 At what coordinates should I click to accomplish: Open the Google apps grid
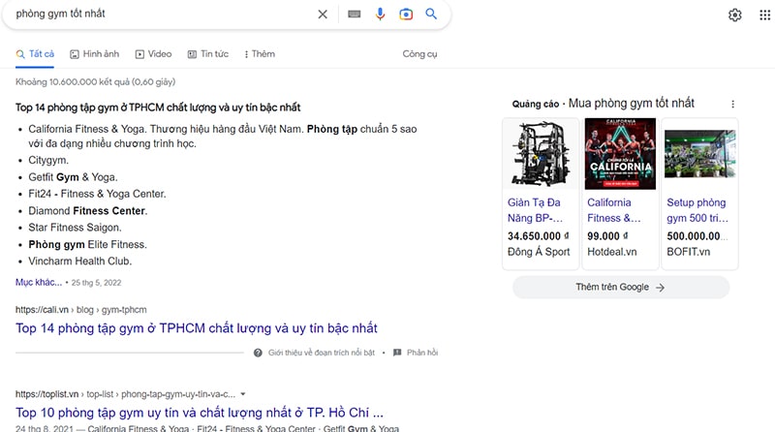click(x=765, y=15)
